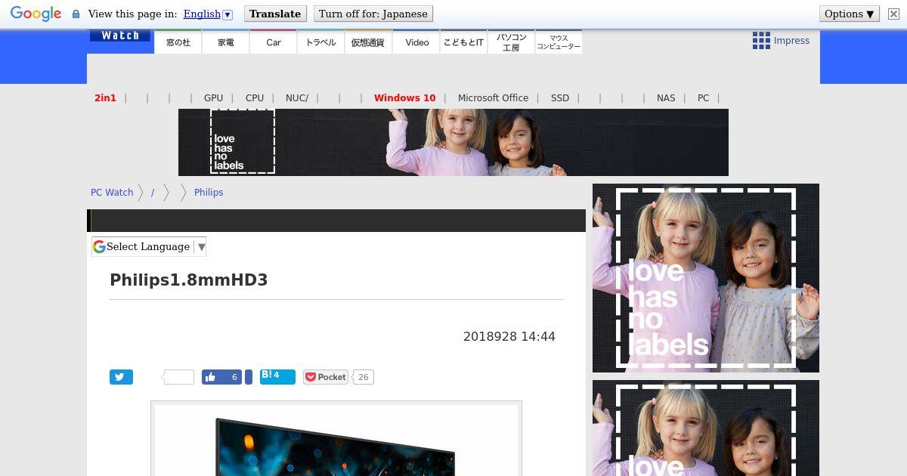Open the GPU topic link
Image resolution: width=907 pixels, height=476 pixels.
click(213, 97)
